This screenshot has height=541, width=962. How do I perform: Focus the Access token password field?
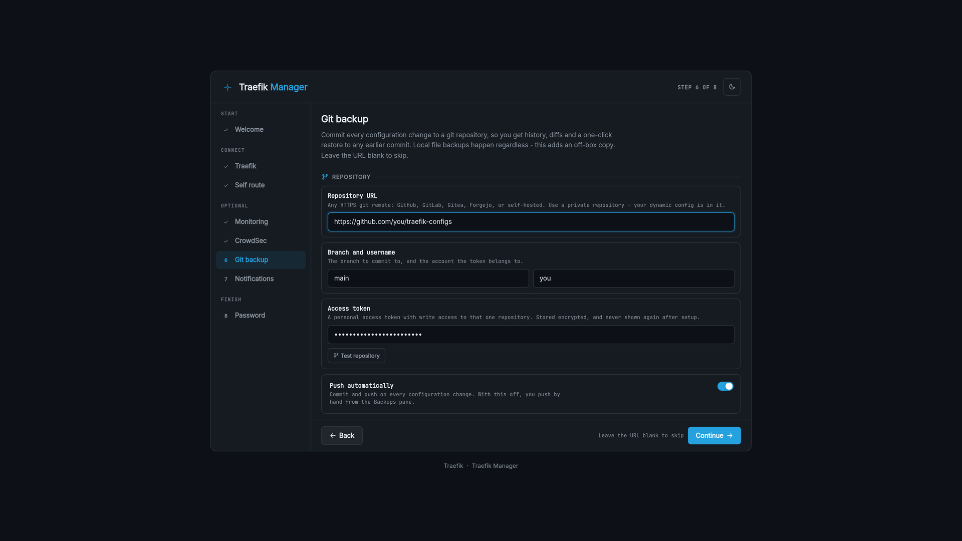(531, 335)
